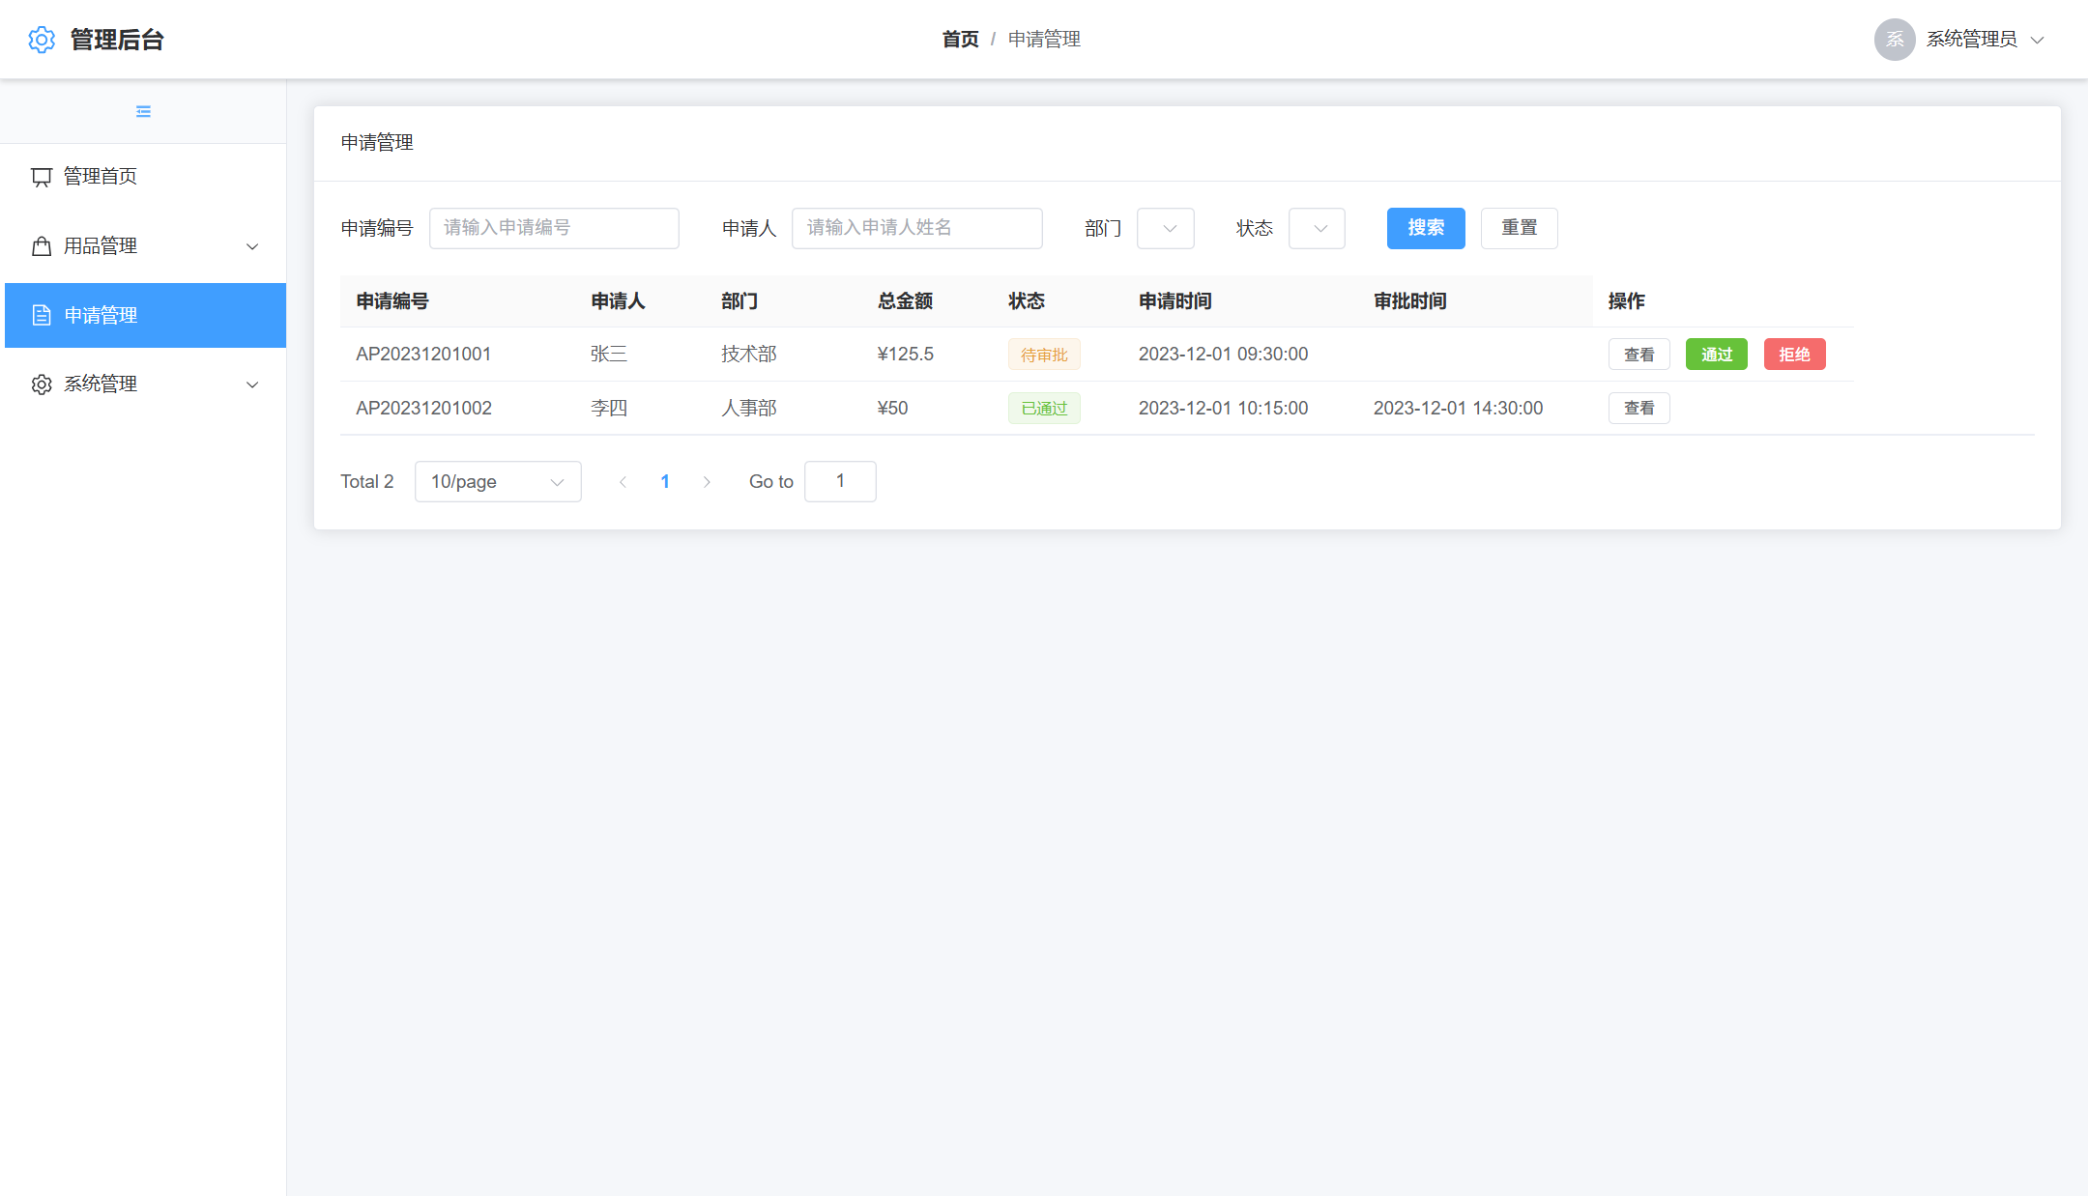Expand the 系统管理 submenu chevron

(x=252, y=384)
